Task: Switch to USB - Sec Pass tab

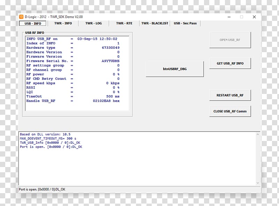Action: click(185, 23)
